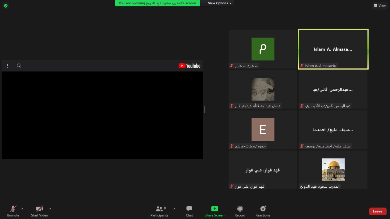Expand video options arrow beside Start Video
The width and height of the screenshot is (390, 219).
tap(50, 209)
